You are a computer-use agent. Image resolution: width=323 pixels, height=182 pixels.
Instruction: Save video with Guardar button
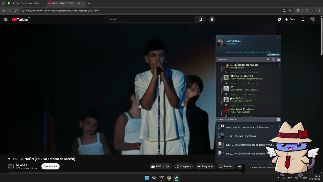pyautogui.click(x=226, y=166)
